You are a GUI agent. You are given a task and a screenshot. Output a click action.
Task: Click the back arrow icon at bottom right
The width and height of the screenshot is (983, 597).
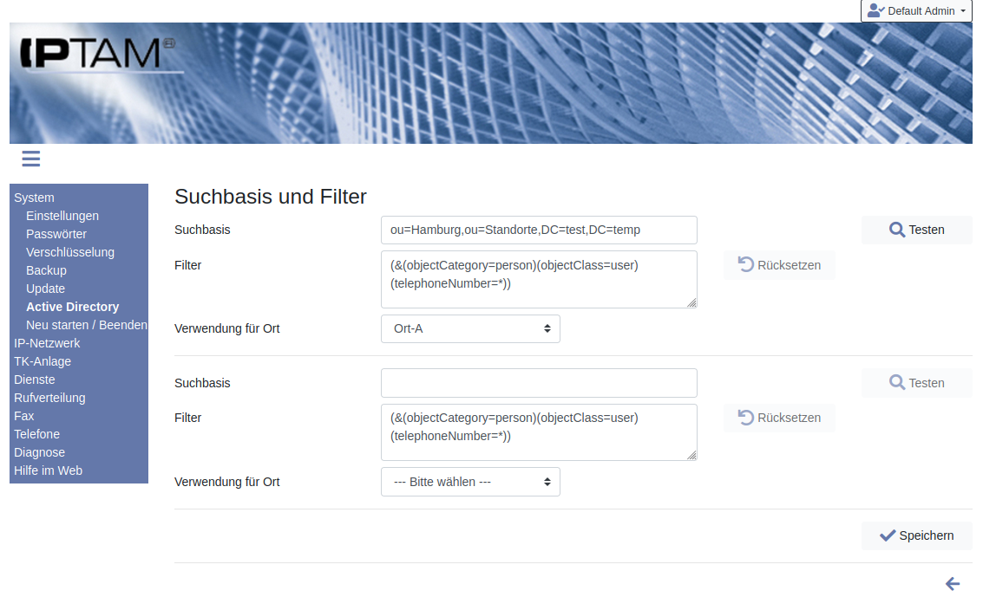(x=953, y=584)
